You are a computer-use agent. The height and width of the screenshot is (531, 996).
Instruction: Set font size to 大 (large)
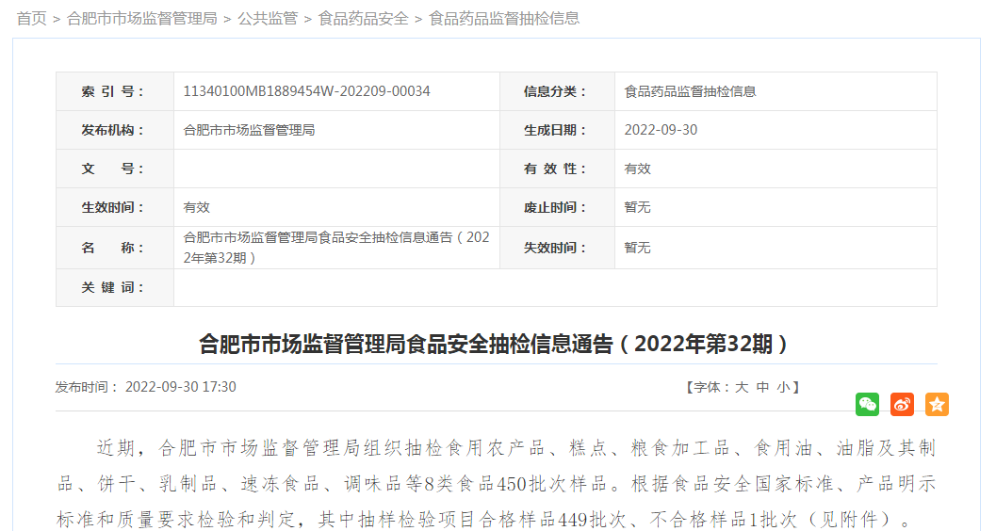tap(742, 387)
